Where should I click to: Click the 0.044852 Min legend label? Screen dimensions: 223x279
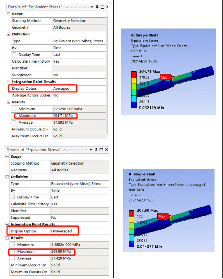[149, 247]
